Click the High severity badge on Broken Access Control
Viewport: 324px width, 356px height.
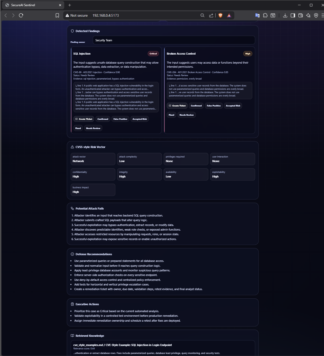248,54
